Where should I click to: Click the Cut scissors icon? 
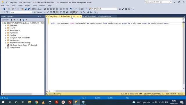click(61, 9)
